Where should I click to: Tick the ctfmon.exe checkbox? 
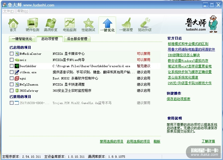(12, 72)
